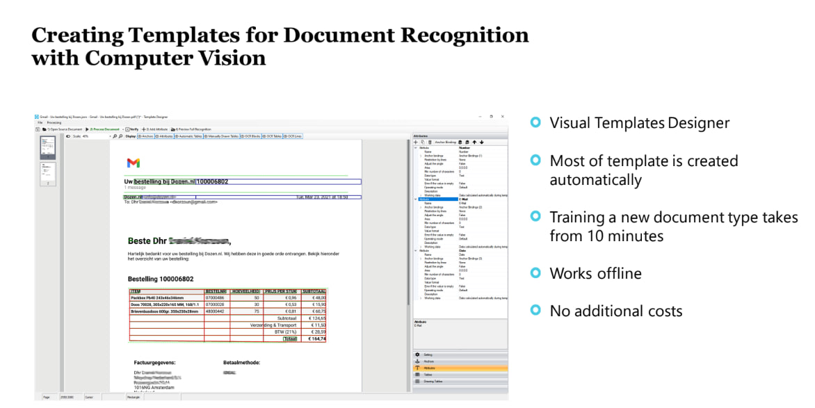Move attribute up with the up arrow

(x=474, y=142)
